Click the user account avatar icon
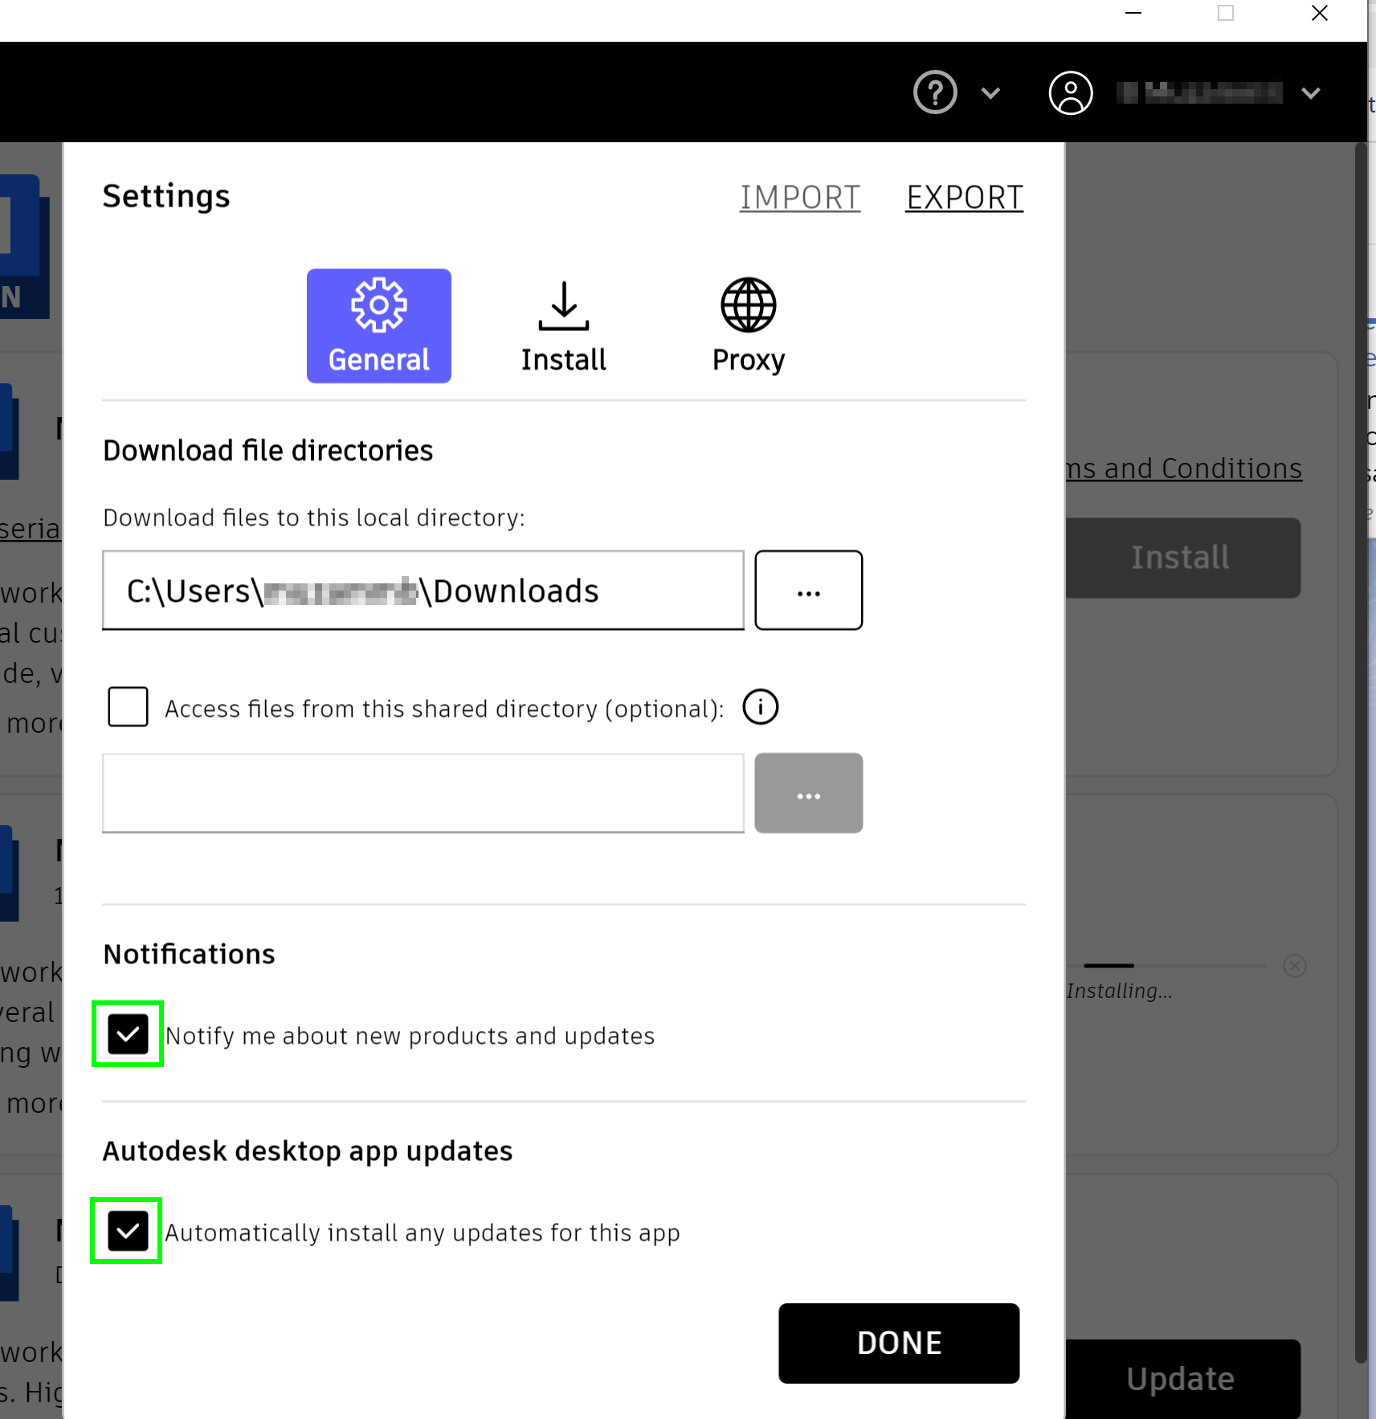The image size is (1376, 1419). [x=1071, y=93]
